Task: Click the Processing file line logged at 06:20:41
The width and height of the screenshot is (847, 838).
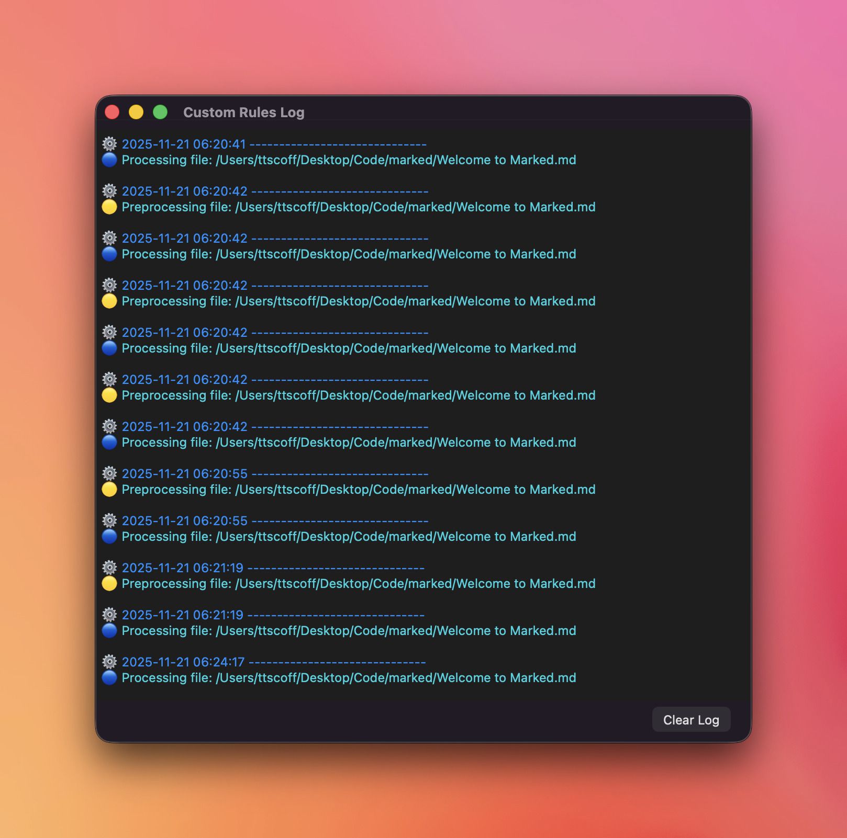Action: tap(349, 160)
